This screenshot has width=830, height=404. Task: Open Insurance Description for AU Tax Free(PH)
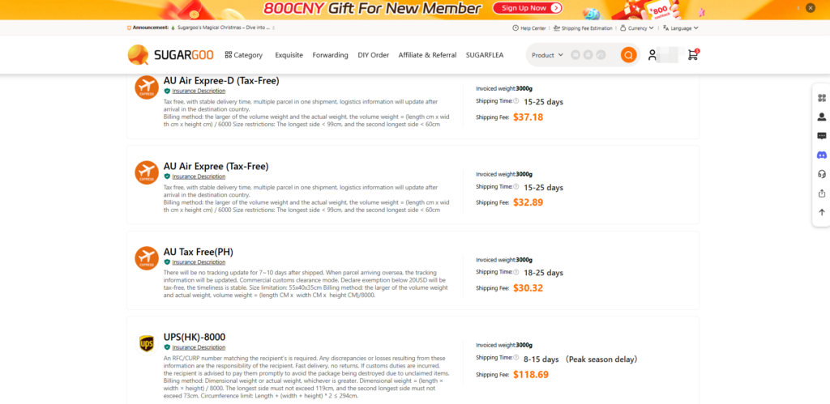[199, 262]
